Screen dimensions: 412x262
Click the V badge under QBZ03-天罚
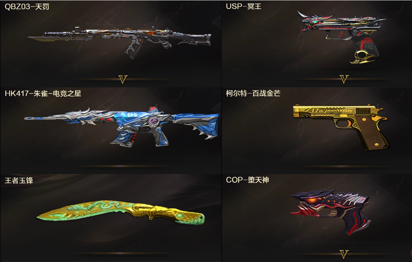click(123, 79)
